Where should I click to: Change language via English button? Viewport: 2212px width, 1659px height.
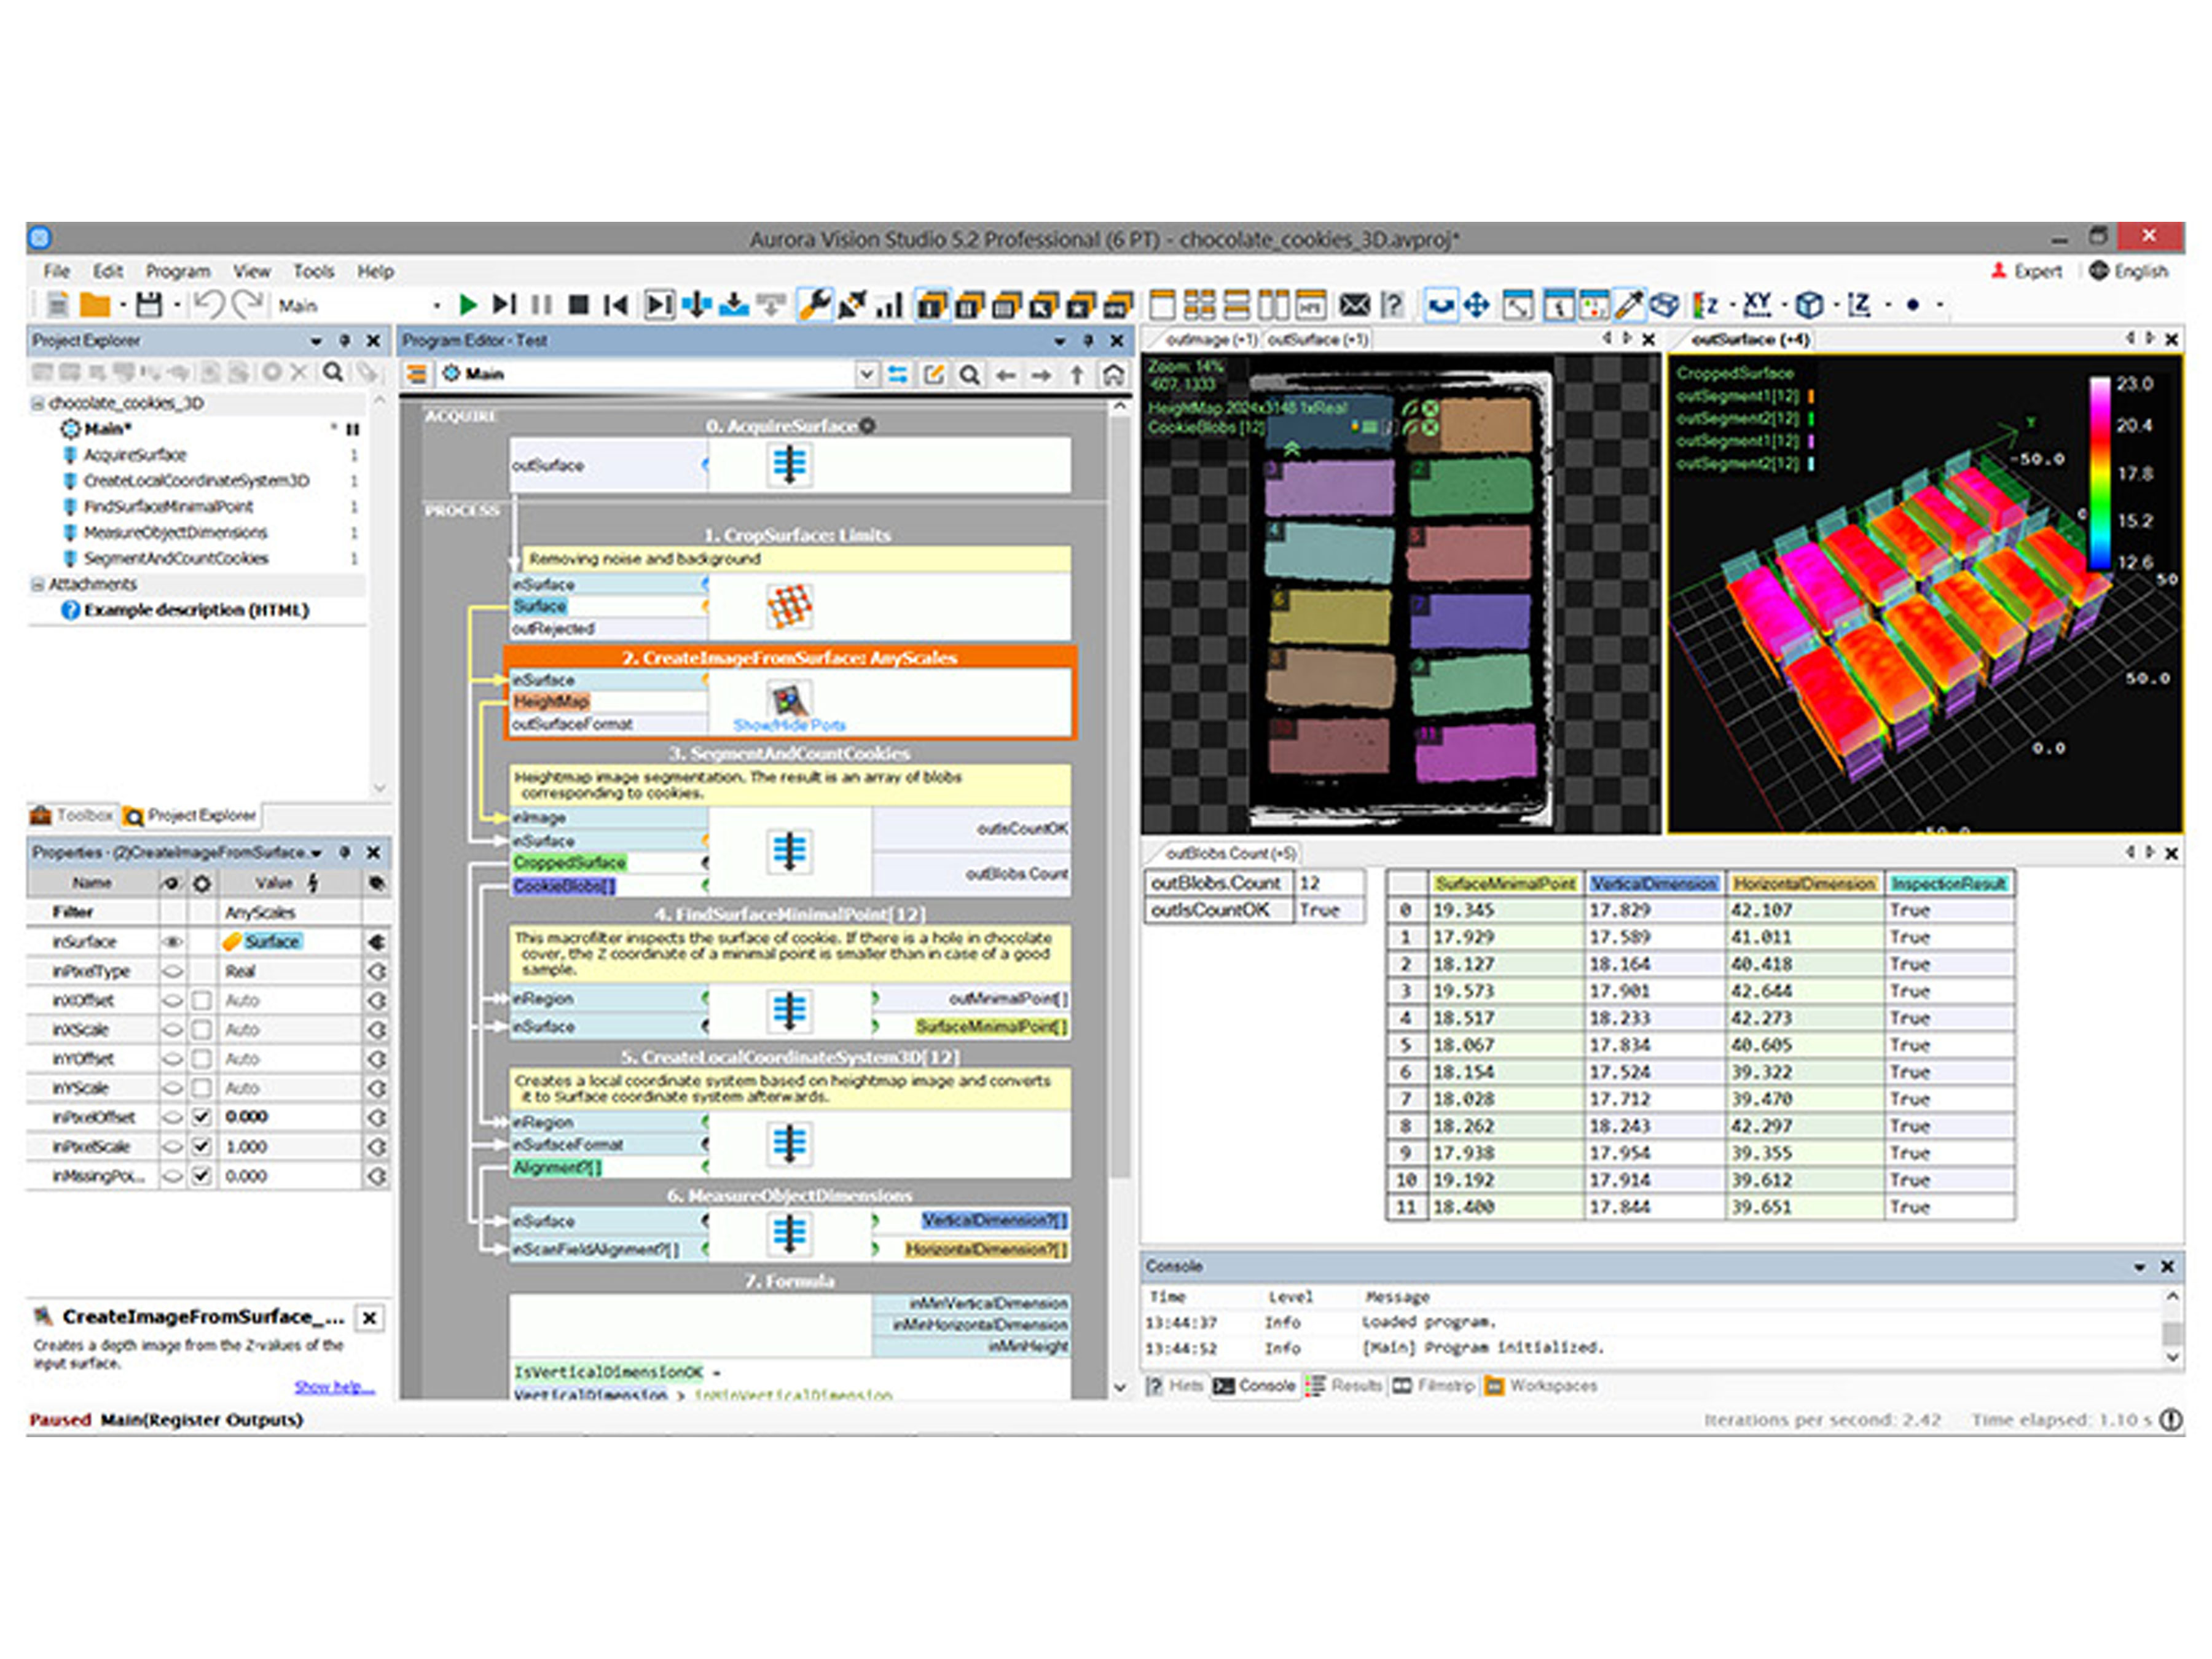pos(2129,271)
